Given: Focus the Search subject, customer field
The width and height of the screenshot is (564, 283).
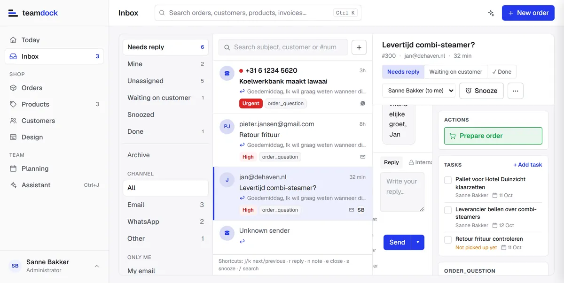Looking at the screenshot, I should [x=283, y=47].
